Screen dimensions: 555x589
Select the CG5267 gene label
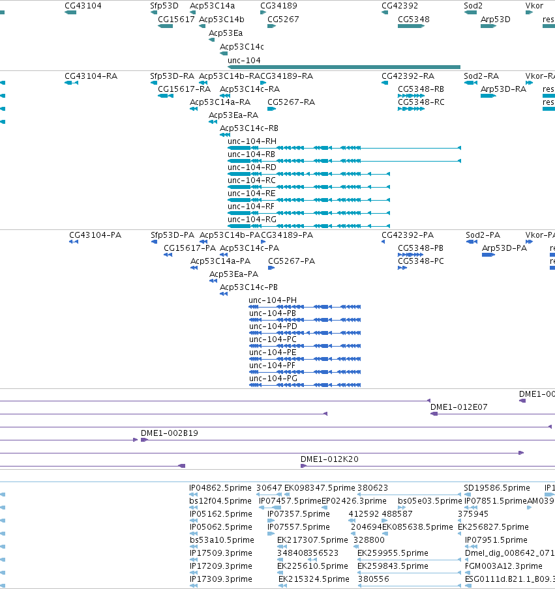(x=283, y=19)
